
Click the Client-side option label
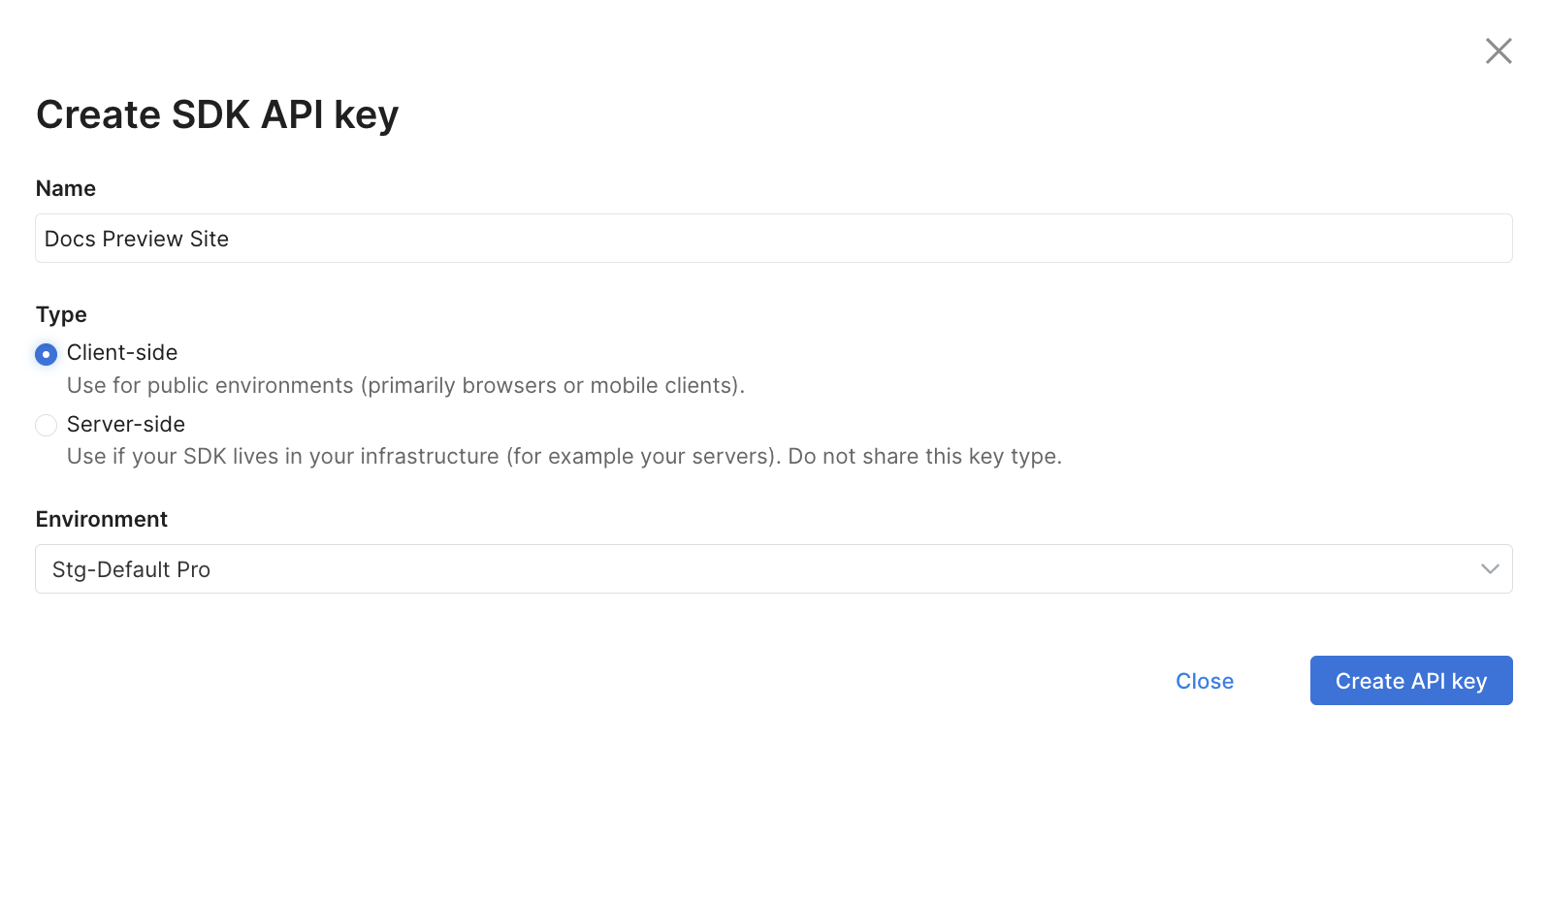pos(122,352)
